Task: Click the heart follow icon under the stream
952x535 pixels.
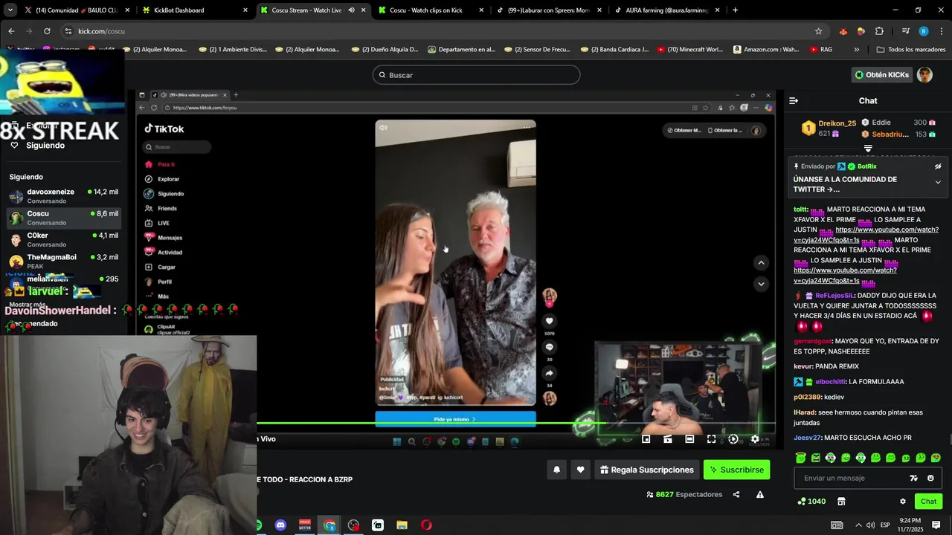Action: (580, 470)
